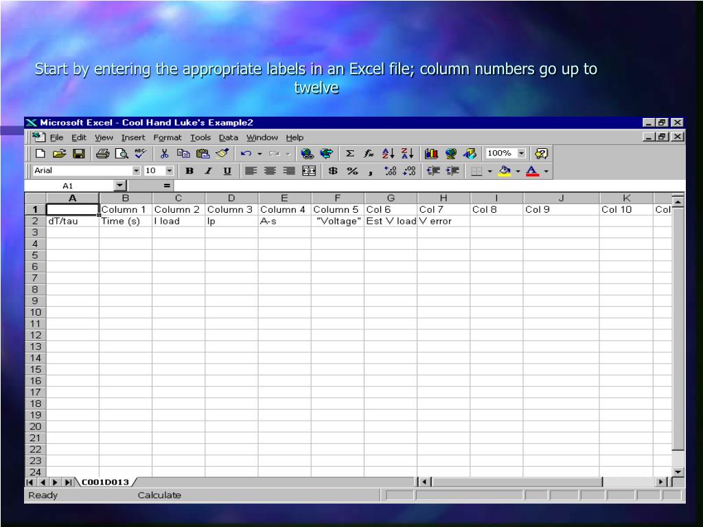This screenshot has width=703, height=527.
Task: Print using the printer icon
Action: pyautogui.click(x=102, y=154)
